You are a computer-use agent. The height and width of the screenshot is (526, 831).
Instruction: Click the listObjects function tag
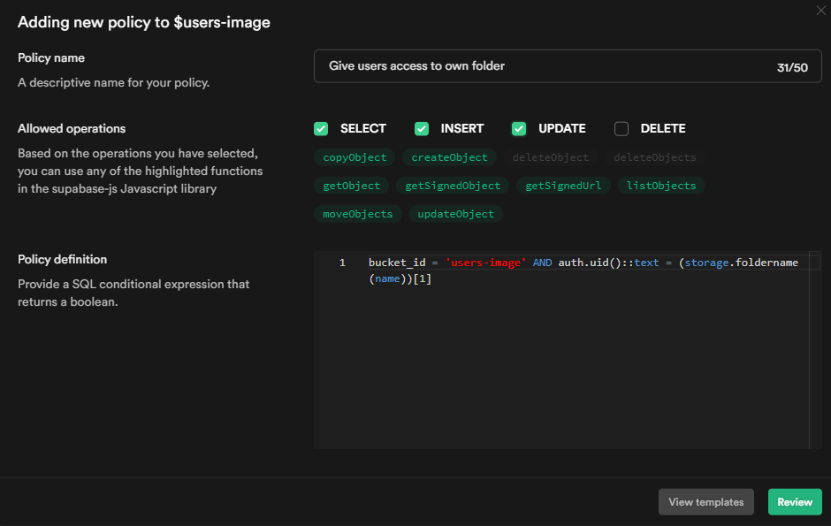661,186
